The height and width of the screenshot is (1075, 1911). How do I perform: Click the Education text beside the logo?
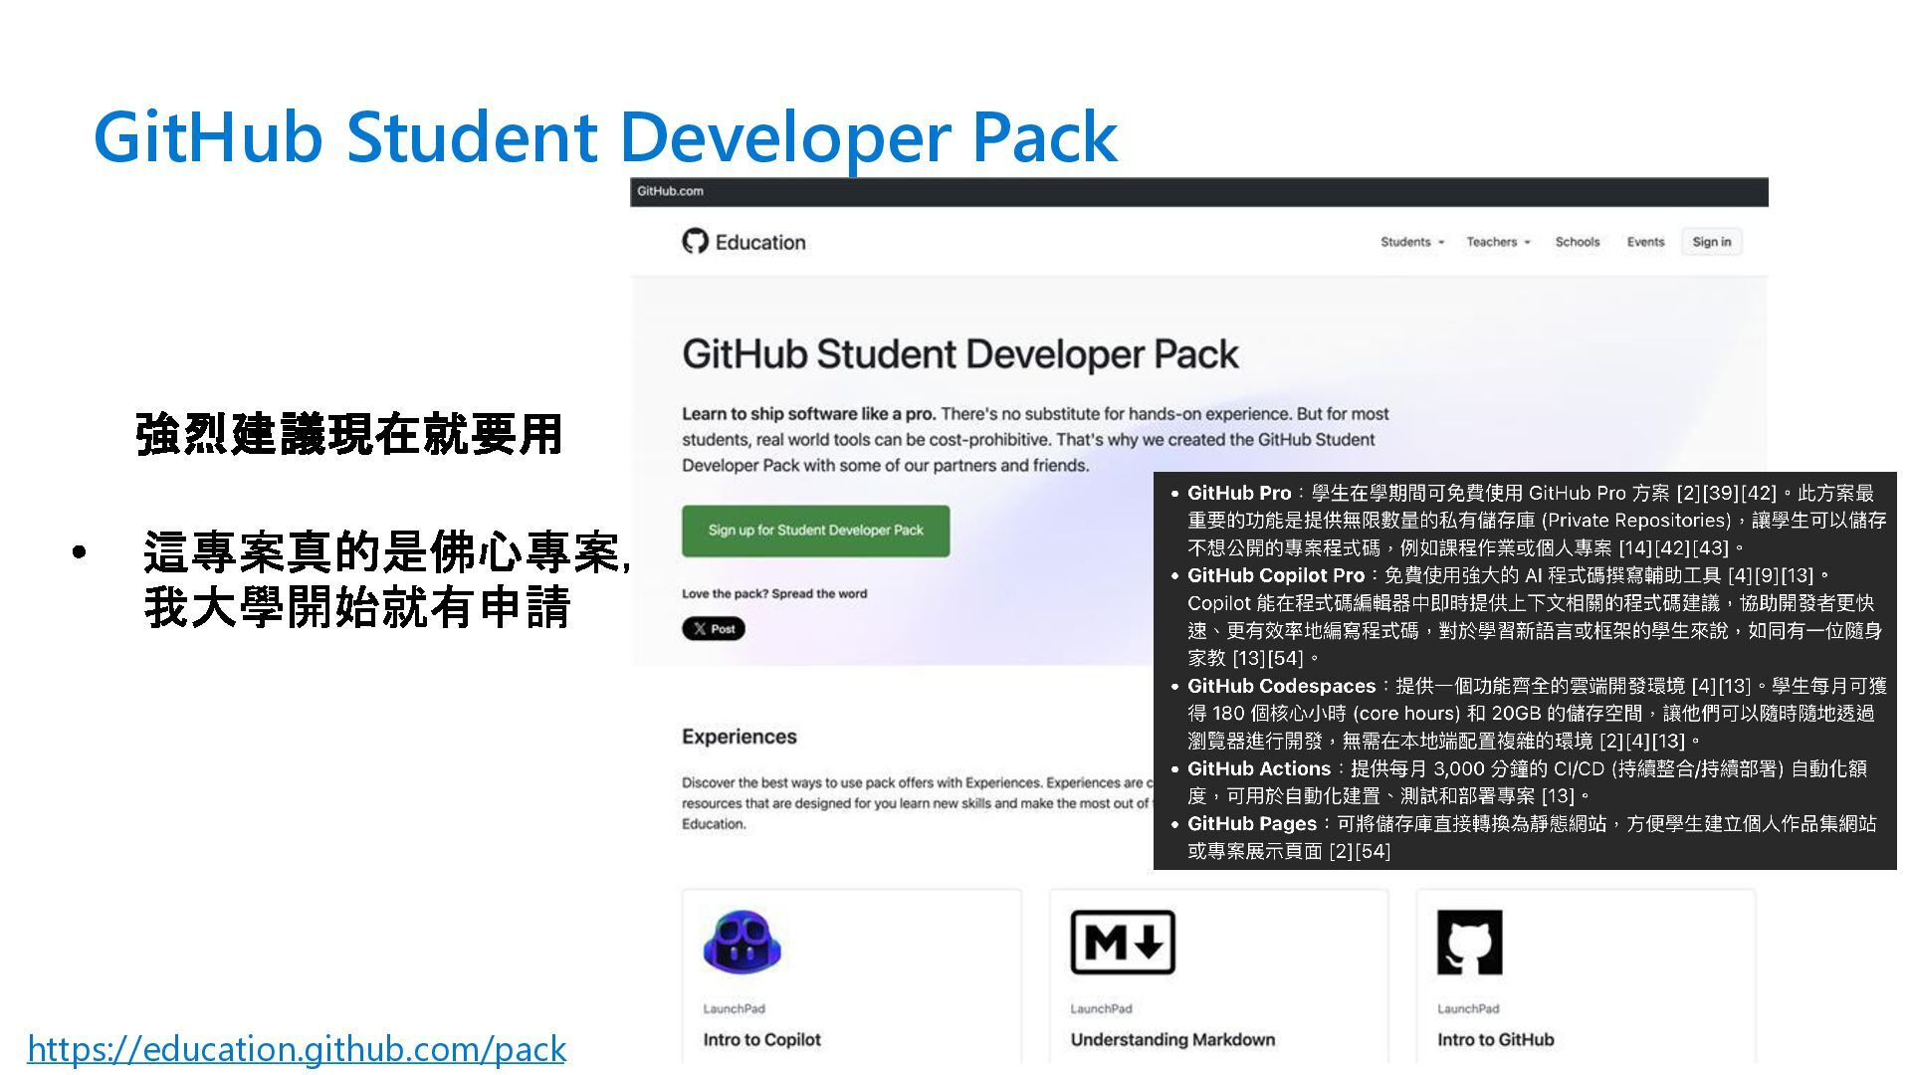tap(760, 242)
